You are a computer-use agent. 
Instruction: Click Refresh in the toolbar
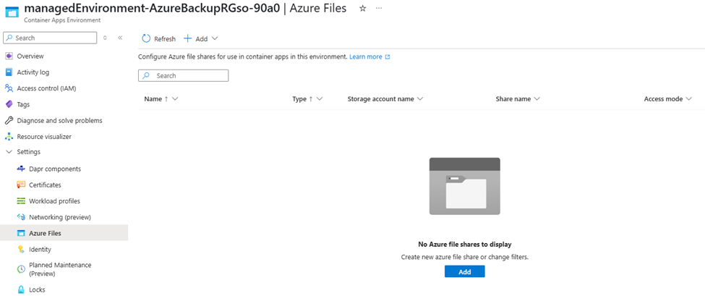pyautogui.click(x=158, y=38)
